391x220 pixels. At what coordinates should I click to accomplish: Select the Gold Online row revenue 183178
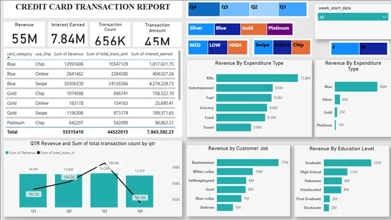[76, 103]
